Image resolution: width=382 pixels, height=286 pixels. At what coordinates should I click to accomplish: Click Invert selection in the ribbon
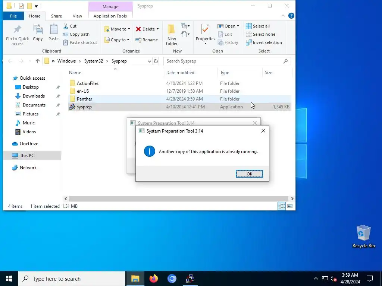[264, 42]
